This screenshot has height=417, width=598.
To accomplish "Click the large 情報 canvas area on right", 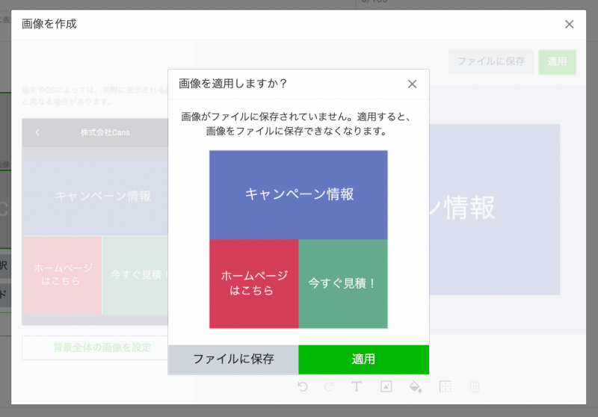I will coord(493,209).
